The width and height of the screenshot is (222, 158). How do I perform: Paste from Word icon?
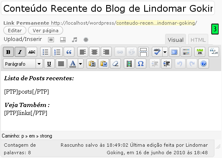(104, 64)
